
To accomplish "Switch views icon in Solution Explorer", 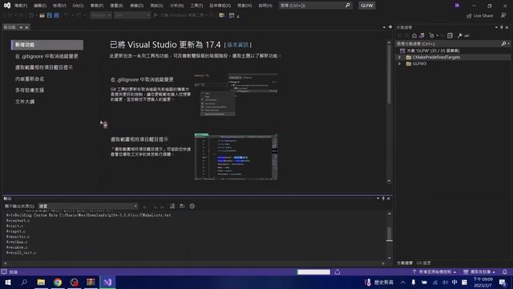I will pyautogui.click(x=422, y=35).
